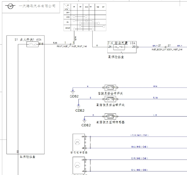Click ground symbol on passenger seat belt circuit
This screenshot has height=175, width=187.
pos(78,106)
